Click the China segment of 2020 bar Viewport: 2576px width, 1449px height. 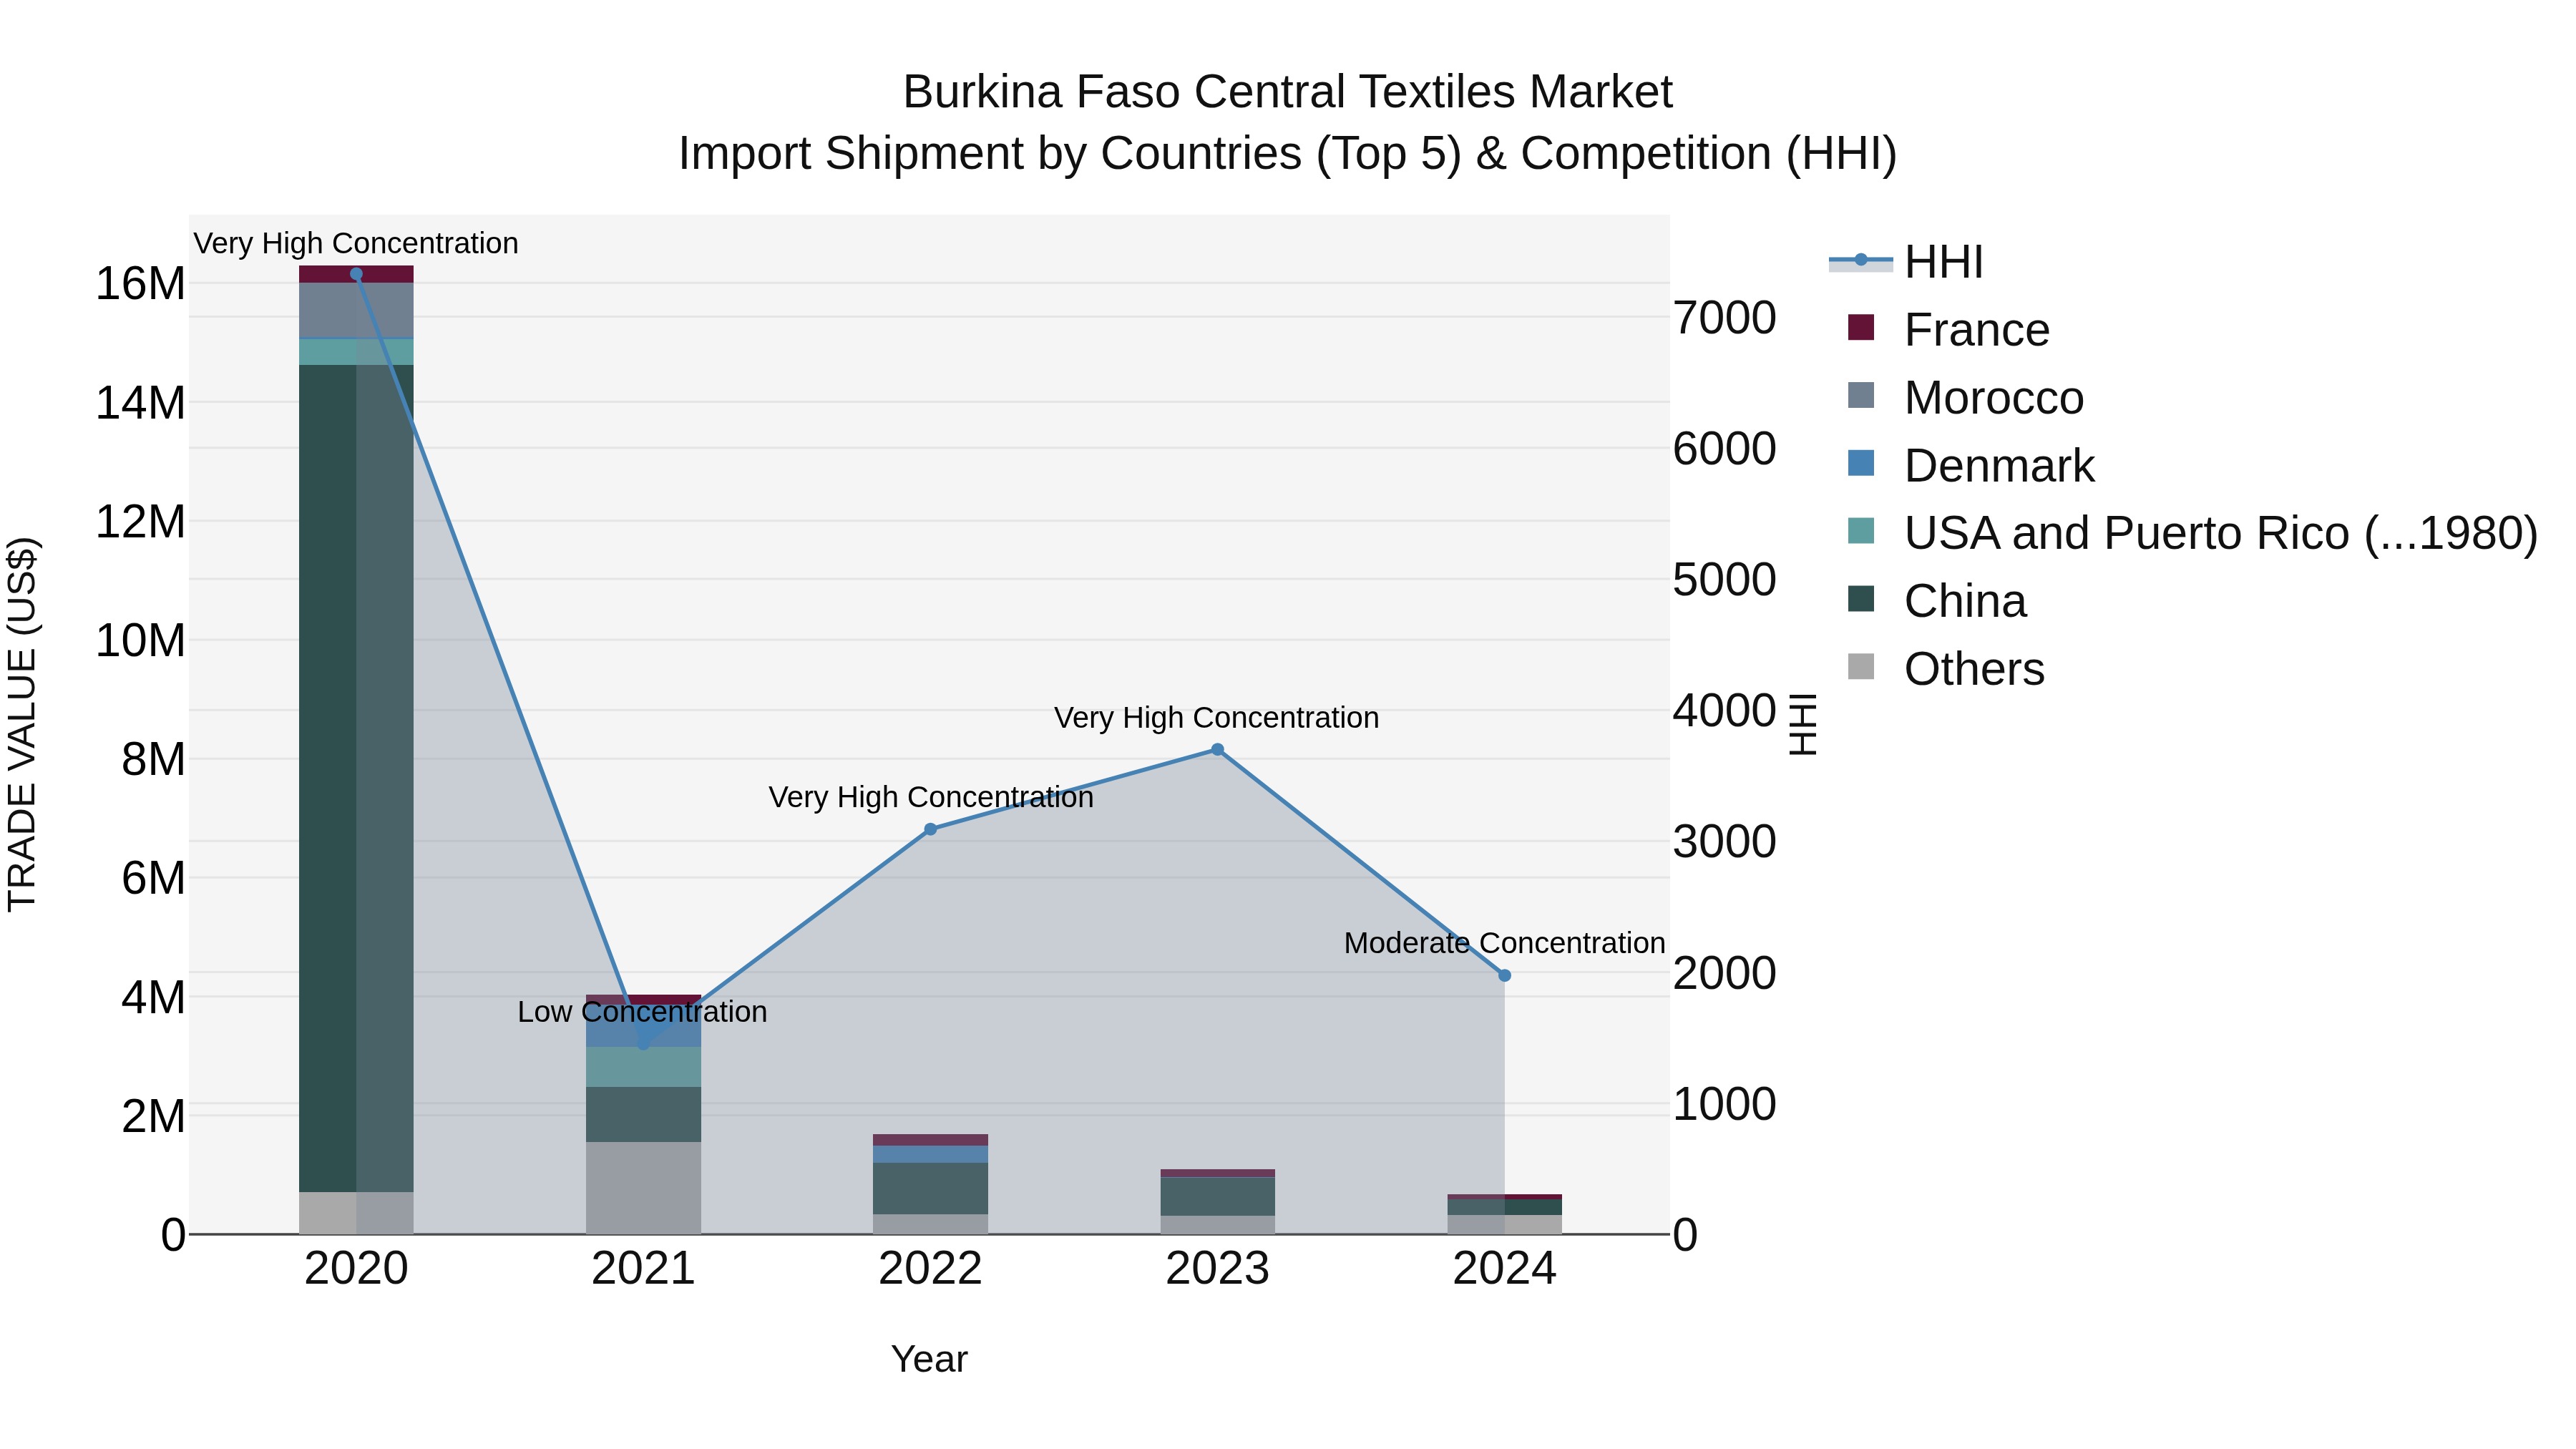pos(356,778)
